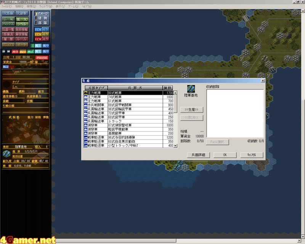Select the 74式戦車 row
This screenshot has height=244, width=305.
[128, 97]
